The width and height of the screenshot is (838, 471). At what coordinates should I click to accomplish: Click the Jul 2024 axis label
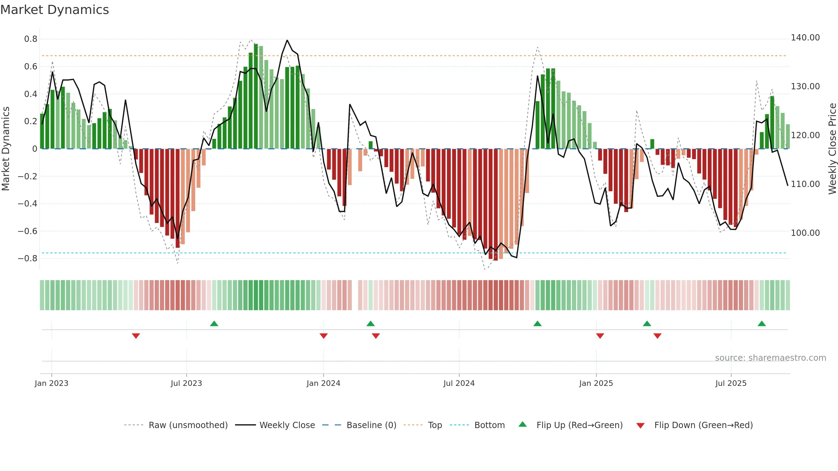coord(459,383)
